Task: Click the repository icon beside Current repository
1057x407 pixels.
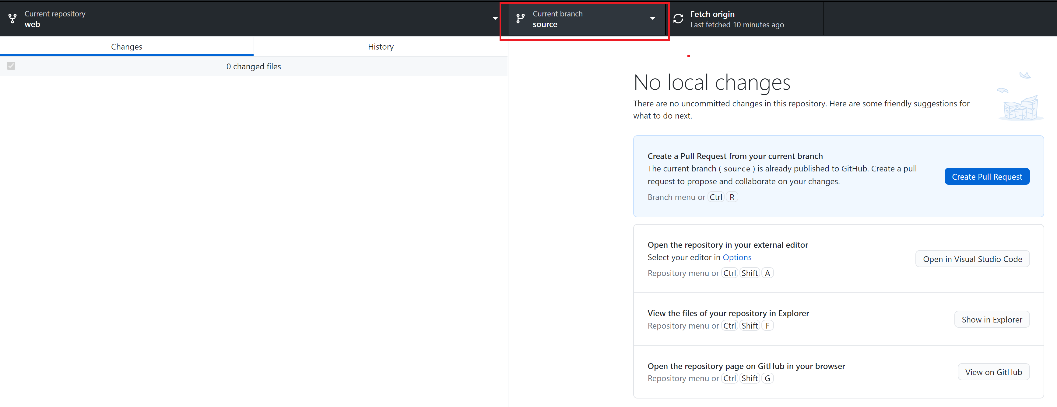Action: (13, 19)
